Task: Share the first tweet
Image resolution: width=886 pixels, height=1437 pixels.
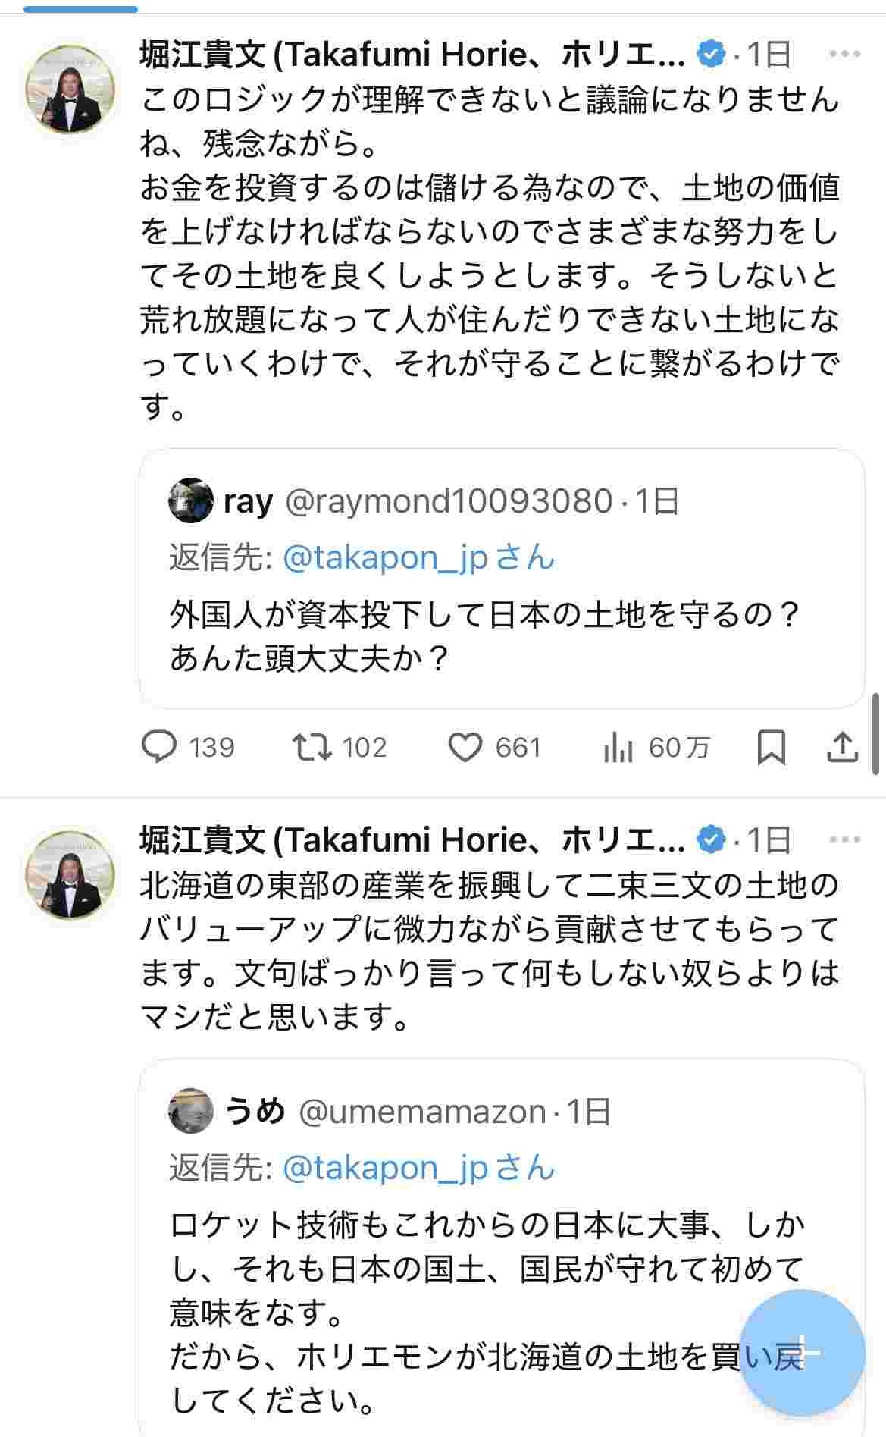Action: pos(841,747)
